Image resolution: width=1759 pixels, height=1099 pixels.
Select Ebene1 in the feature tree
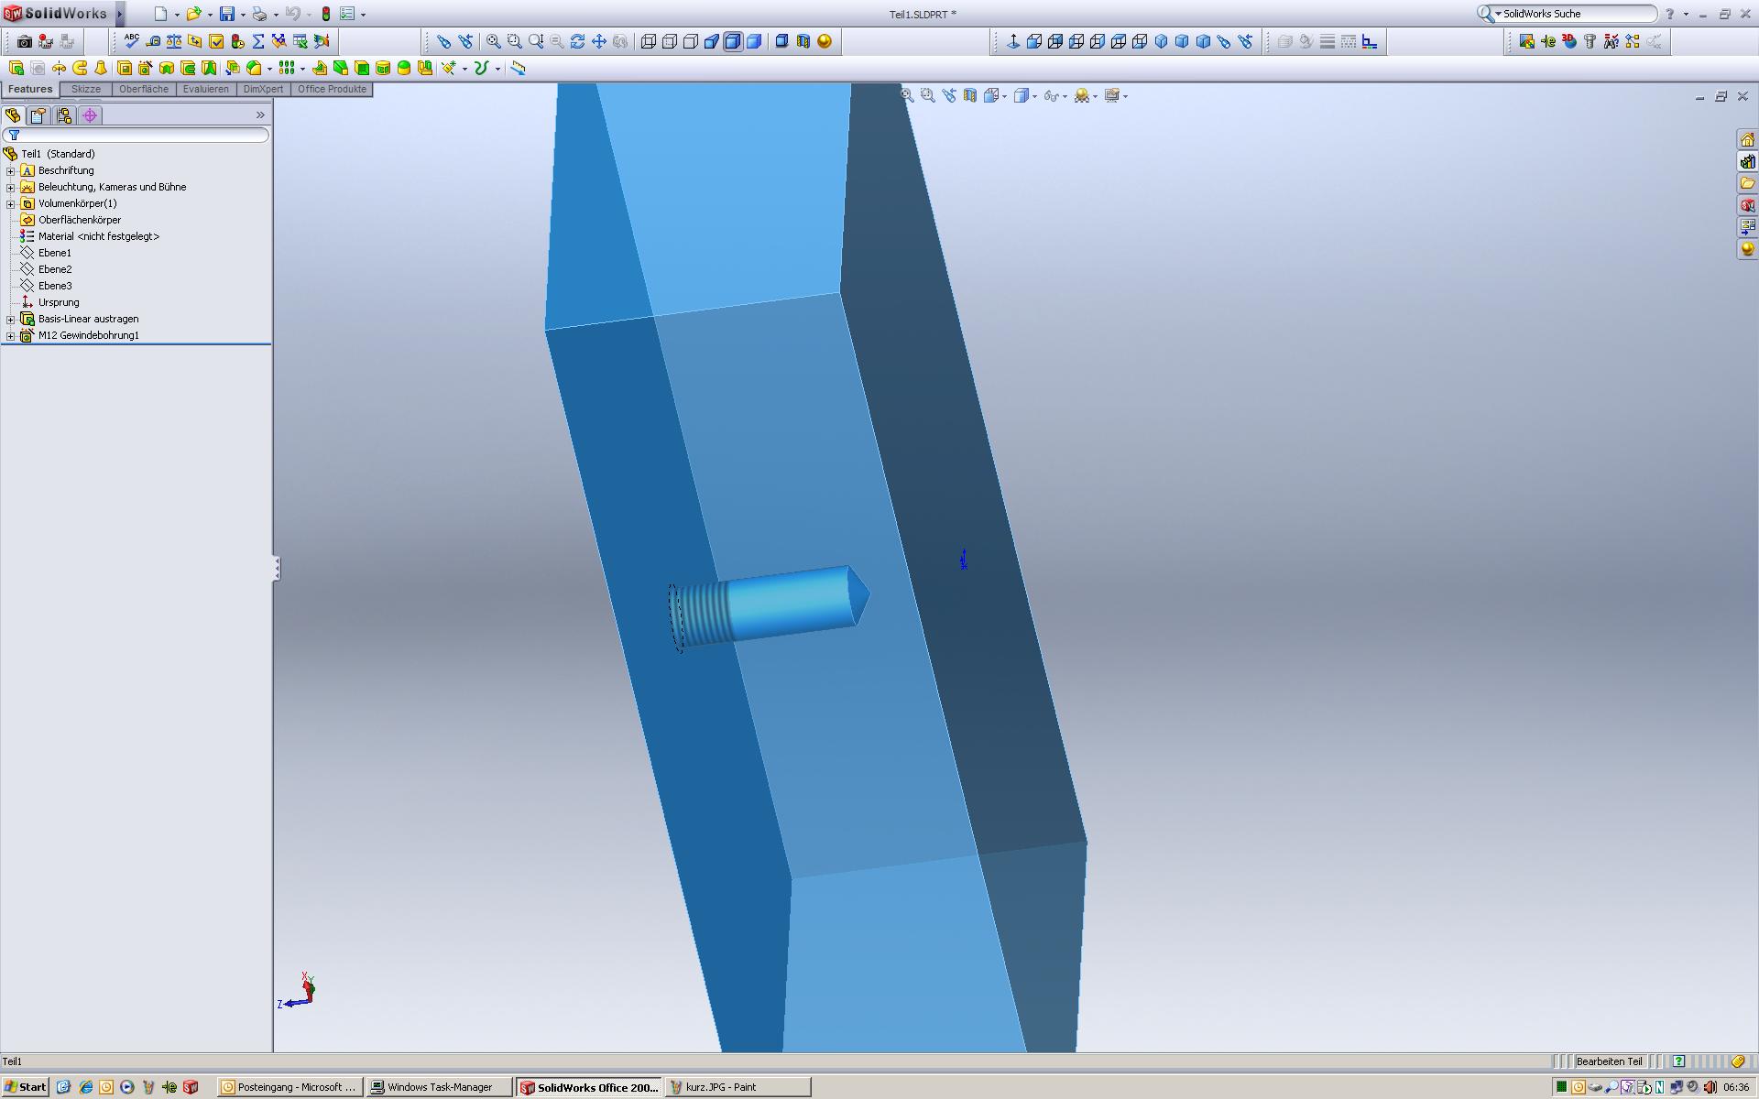click(55, 253)
